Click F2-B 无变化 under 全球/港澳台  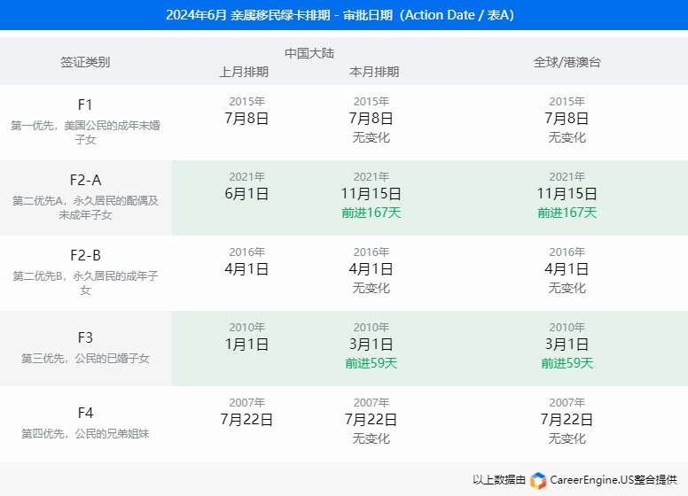click(x=567, y=288)
